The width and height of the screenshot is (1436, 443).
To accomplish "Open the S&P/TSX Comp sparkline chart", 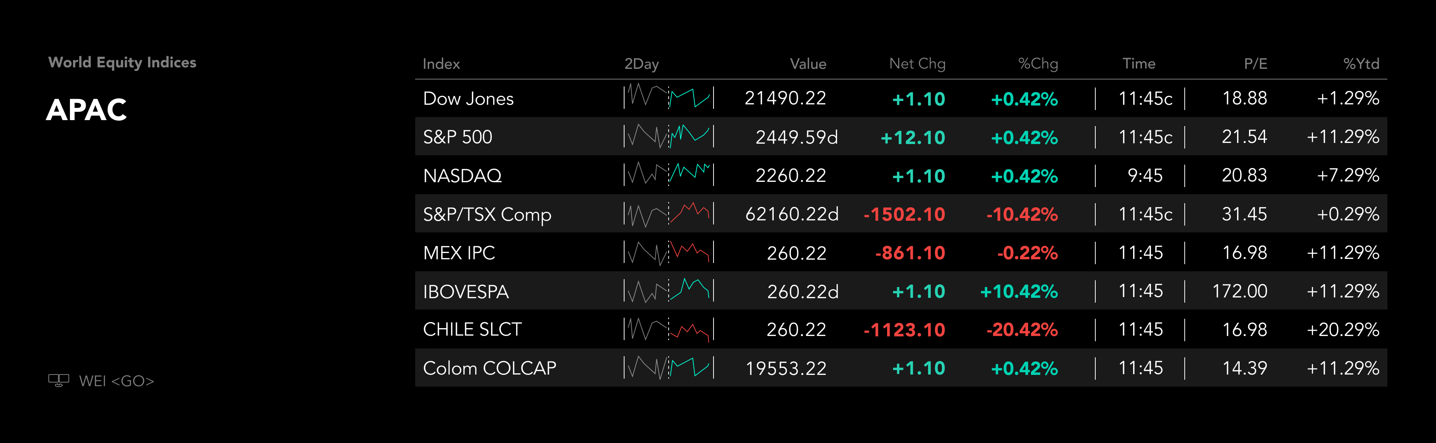I will coord(668,214).
